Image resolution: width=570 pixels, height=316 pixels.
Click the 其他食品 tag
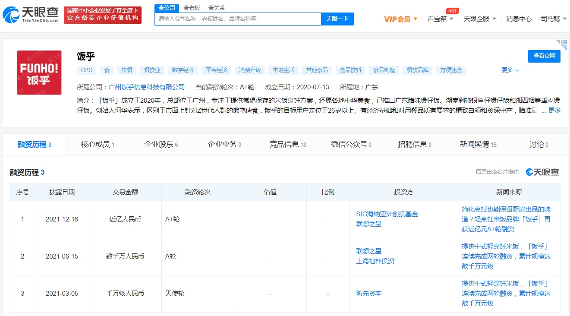[317, 70]
